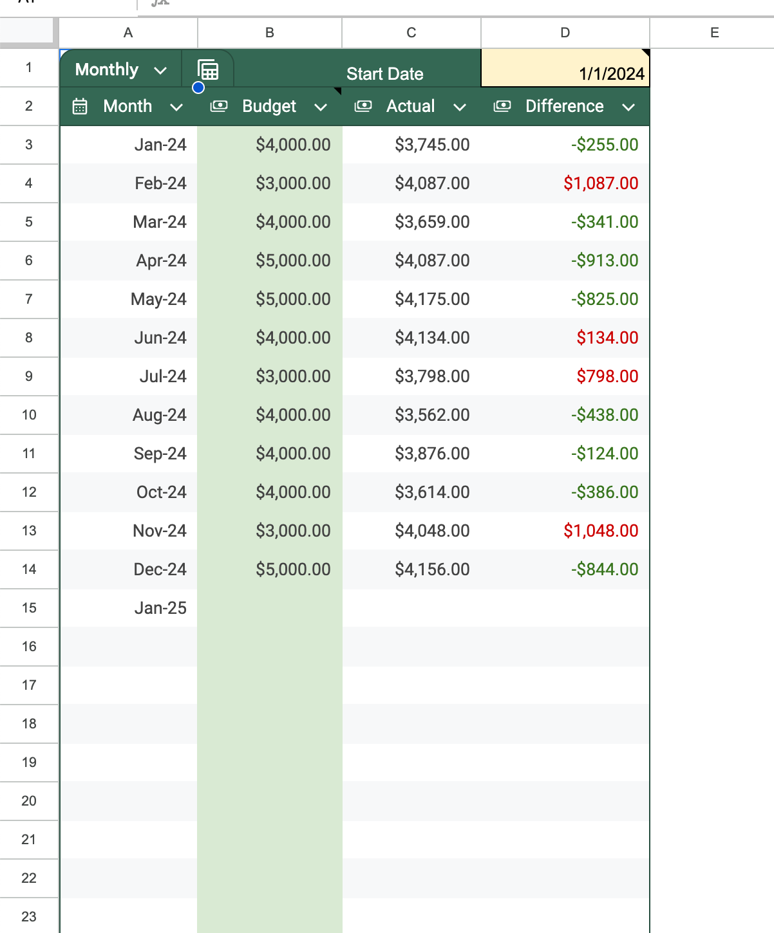Select Dec-24 budget cell $5,000.00
The height and width of the screenshot is (933, 774).
pos(270,569)
